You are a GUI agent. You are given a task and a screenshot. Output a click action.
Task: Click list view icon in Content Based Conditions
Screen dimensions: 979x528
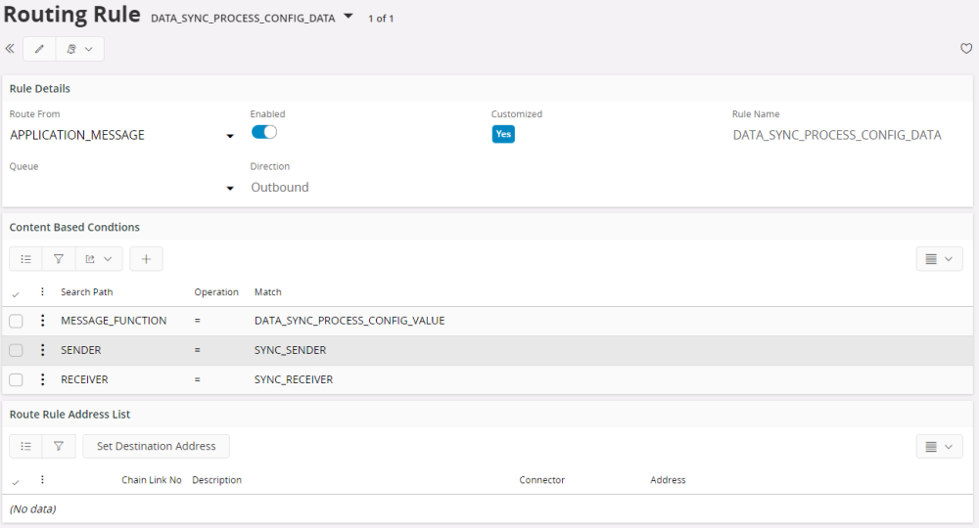[26, 259]
